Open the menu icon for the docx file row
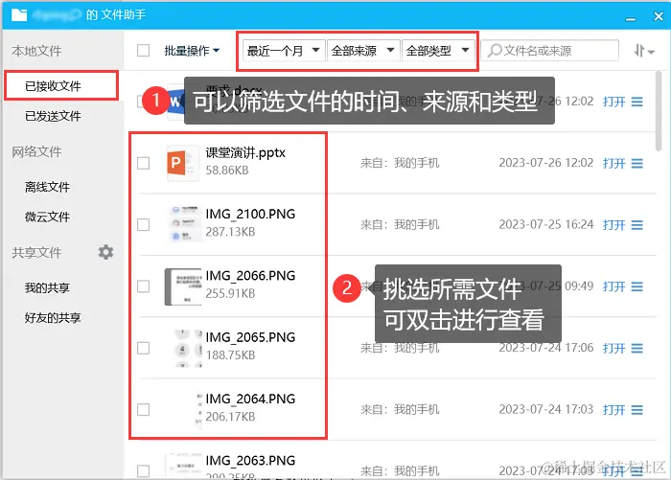Image resolution: width=671 pixels, height=480 pixels. click(636, 102)
